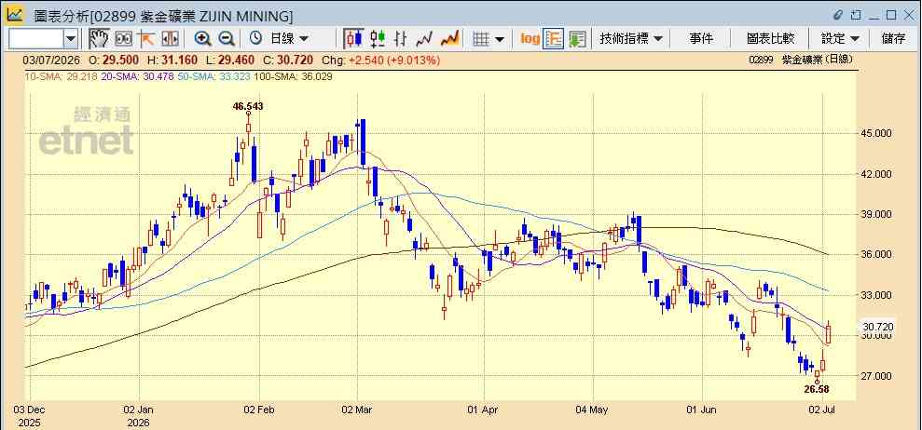Switch to red-blue candlestick chart style
Screen dimensions: 922x430
(354, 39)
